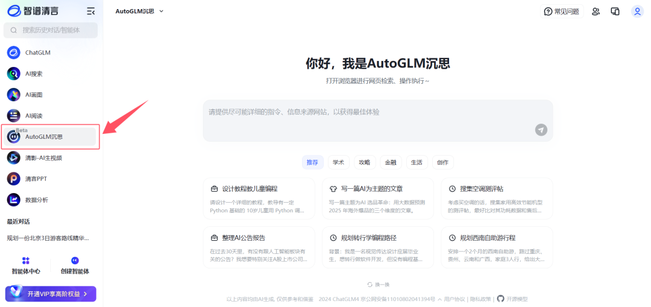
Task: Open AI画图 icon in sidebar
Action: coord(14,95)
